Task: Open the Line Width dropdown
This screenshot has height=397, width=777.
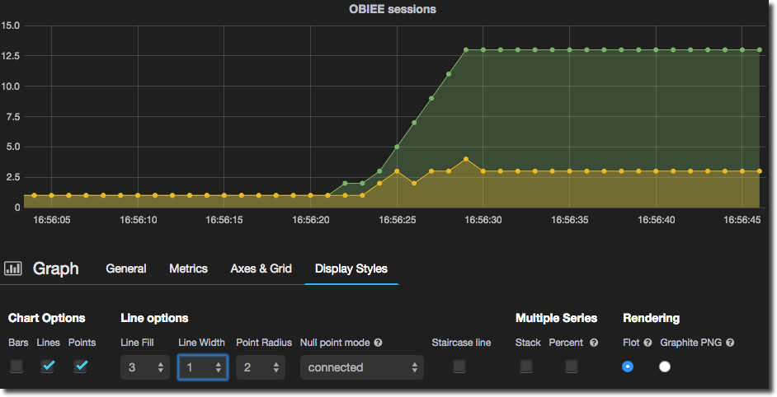Action: (x=203, y=367)
